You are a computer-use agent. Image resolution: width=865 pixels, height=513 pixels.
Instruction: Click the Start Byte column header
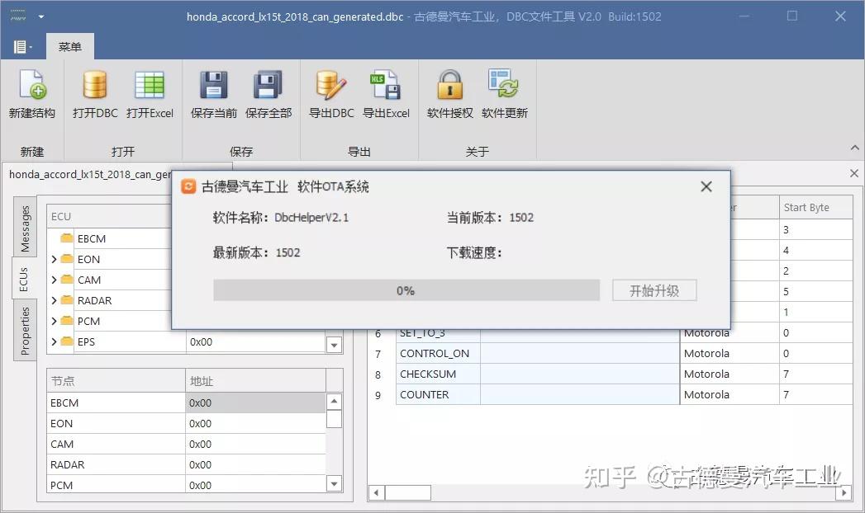pyautogui.click(x=816, y=208)
